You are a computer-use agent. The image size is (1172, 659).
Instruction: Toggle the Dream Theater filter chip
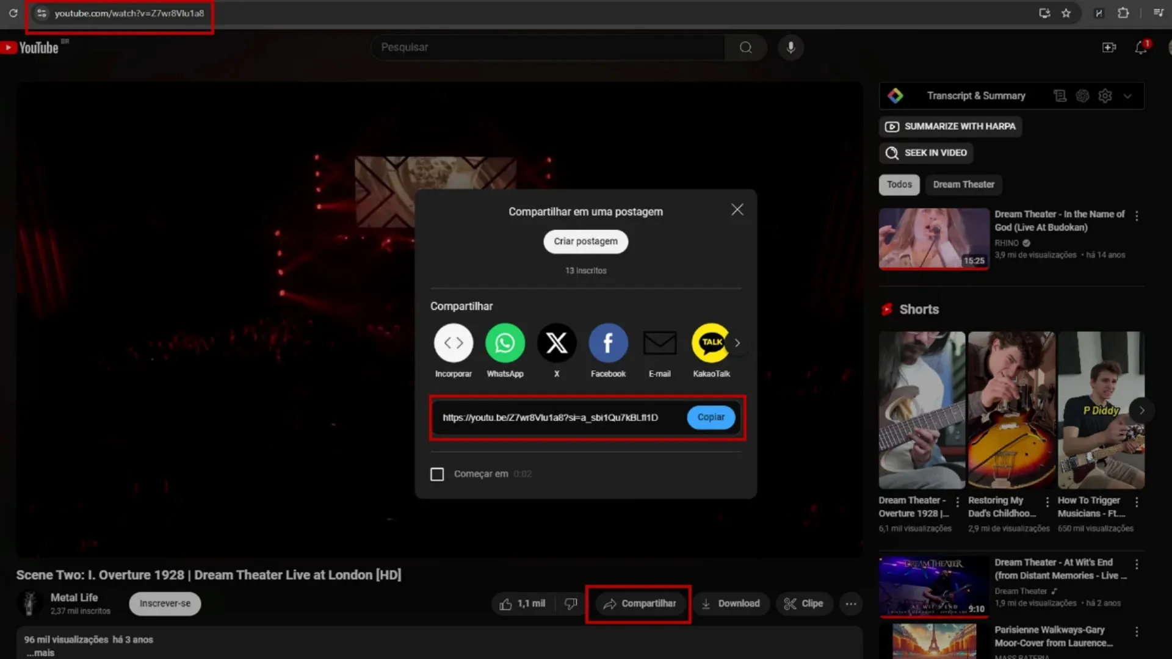click(963, 184)
